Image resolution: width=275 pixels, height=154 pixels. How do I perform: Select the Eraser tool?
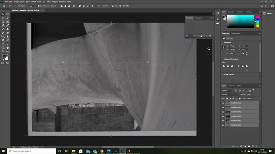point(8,33)
